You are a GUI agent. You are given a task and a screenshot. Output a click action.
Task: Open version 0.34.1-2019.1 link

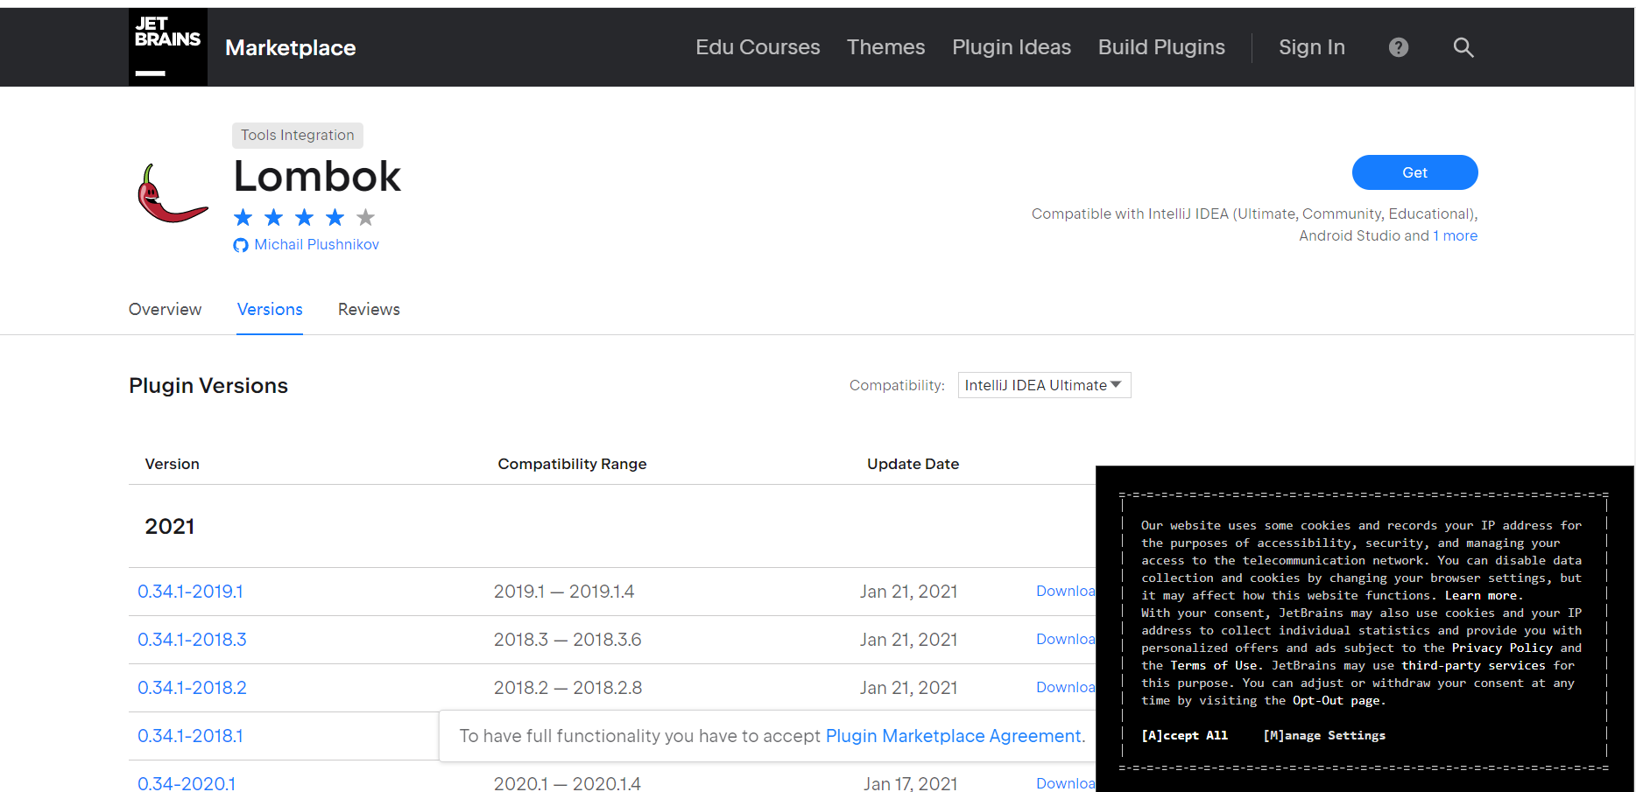point(190,592)
